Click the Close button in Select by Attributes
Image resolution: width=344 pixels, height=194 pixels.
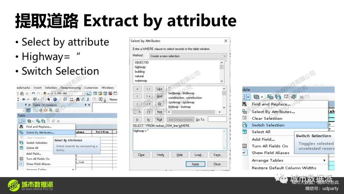click(x=217, y=164)
